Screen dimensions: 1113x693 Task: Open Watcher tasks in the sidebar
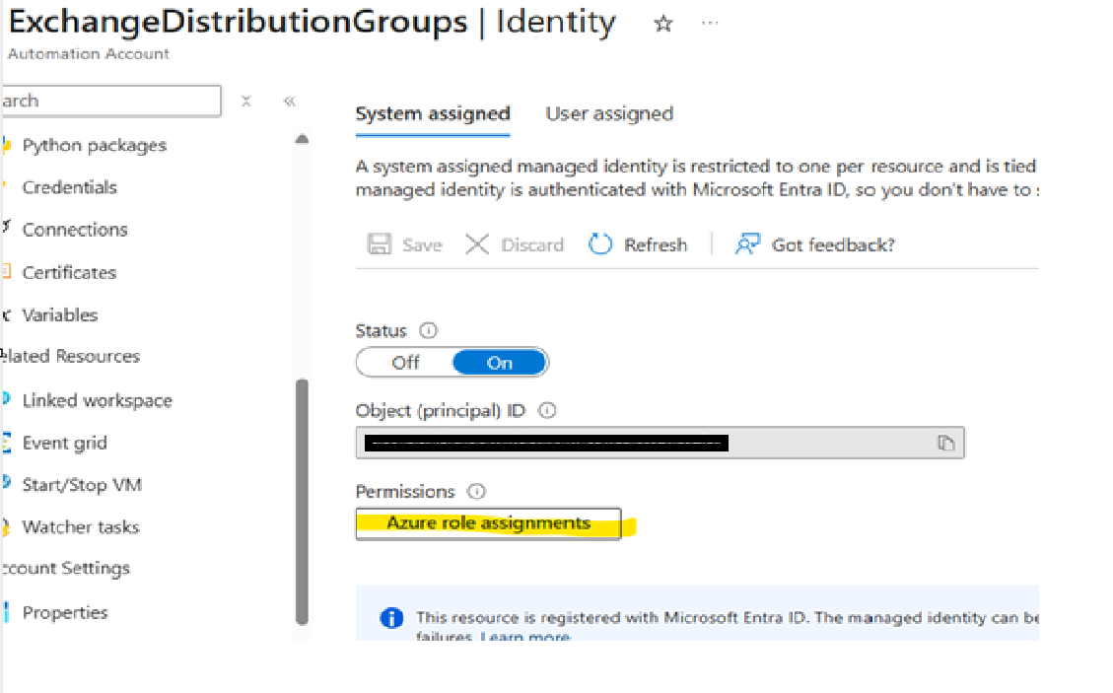click(x=80, y=526)
